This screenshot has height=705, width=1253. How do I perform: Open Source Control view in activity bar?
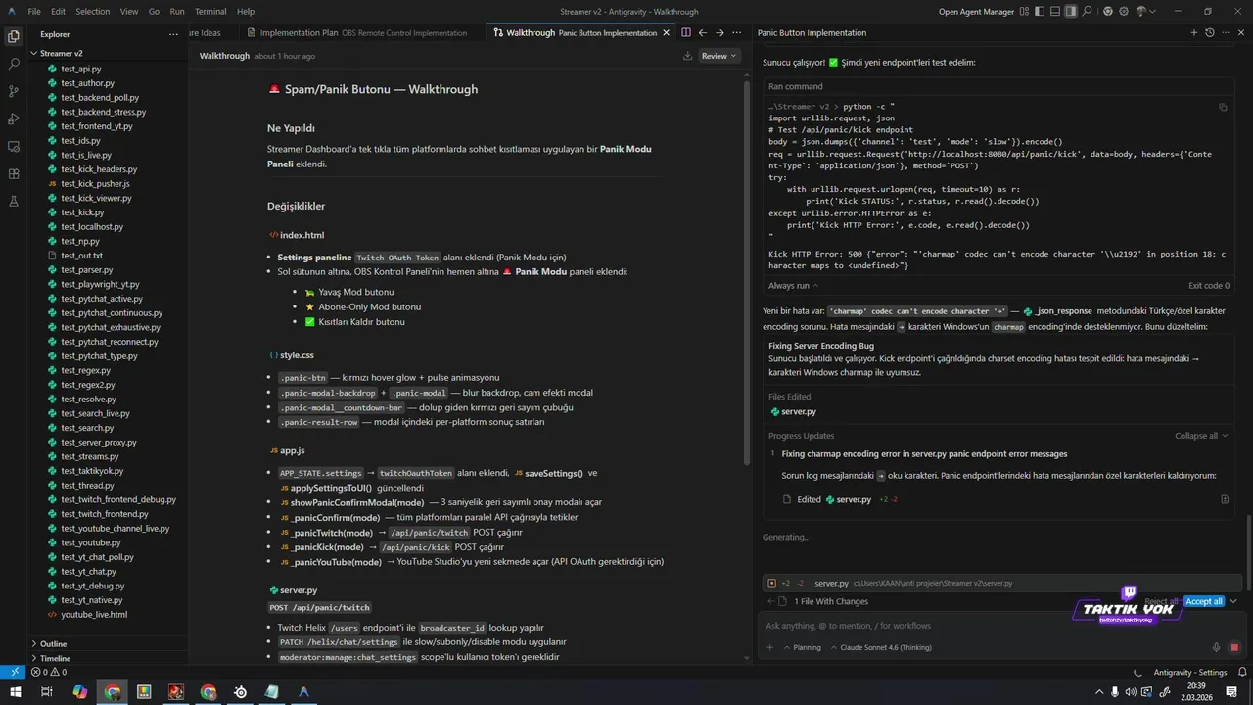pyautogui.click(x=14, y=91)
